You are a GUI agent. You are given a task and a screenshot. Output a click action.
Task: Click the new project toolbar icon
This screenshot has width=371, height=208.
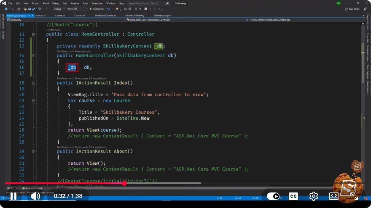click(x=19, y=9)
